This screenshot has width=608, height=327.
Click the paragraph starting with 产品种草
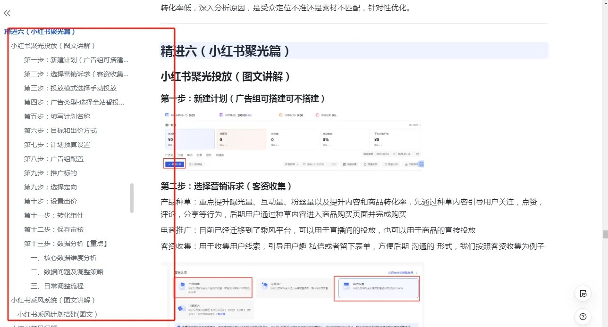(353, 208)
